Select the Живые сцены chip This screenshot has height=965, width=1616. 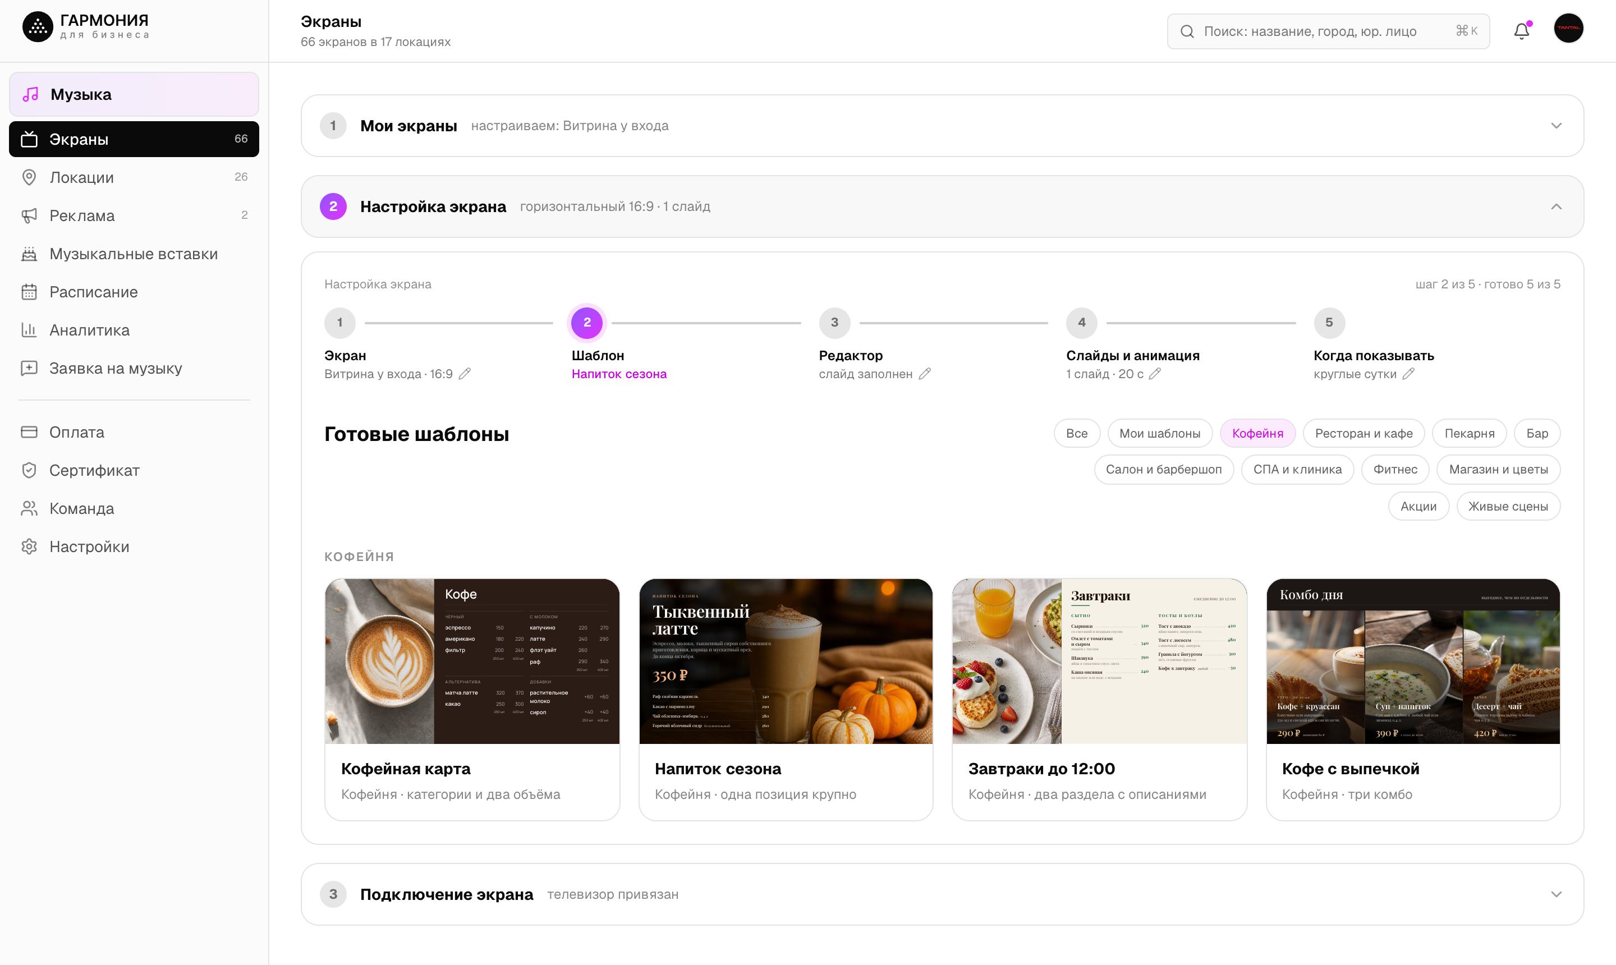click(1508, 507)
